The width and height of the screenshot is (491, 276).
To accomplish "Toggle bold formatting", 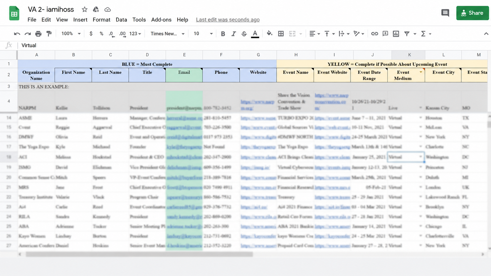I will [x=223, y=34].
